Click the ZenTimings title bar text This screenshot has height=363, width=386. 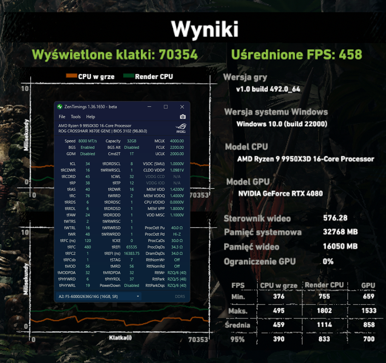click(x=91, y=107)
